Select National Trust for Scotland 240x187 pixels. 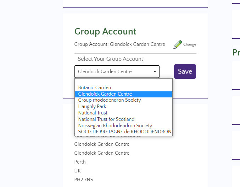tap(106, 119)
